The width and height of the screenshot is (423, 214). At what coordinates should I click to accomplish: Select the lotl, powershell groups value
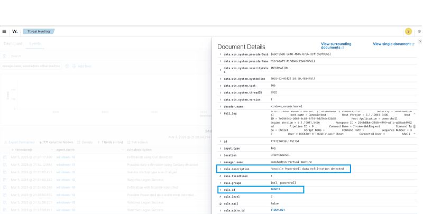pos(283,183)
